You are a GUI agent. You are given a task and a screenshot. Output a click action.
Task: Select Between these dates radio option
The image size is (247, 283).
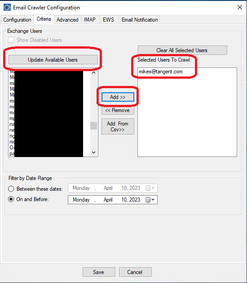click(x=11, y=189)
